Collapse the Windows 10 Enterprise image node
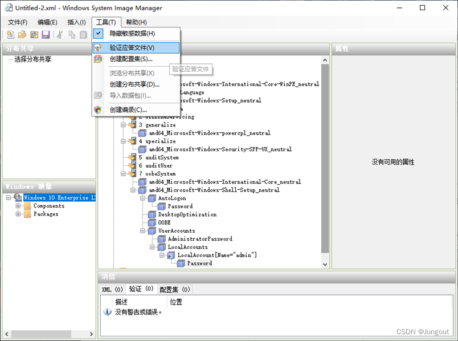Image resolution: width=458 pixels, height=341 pixels. pos(9,198)
